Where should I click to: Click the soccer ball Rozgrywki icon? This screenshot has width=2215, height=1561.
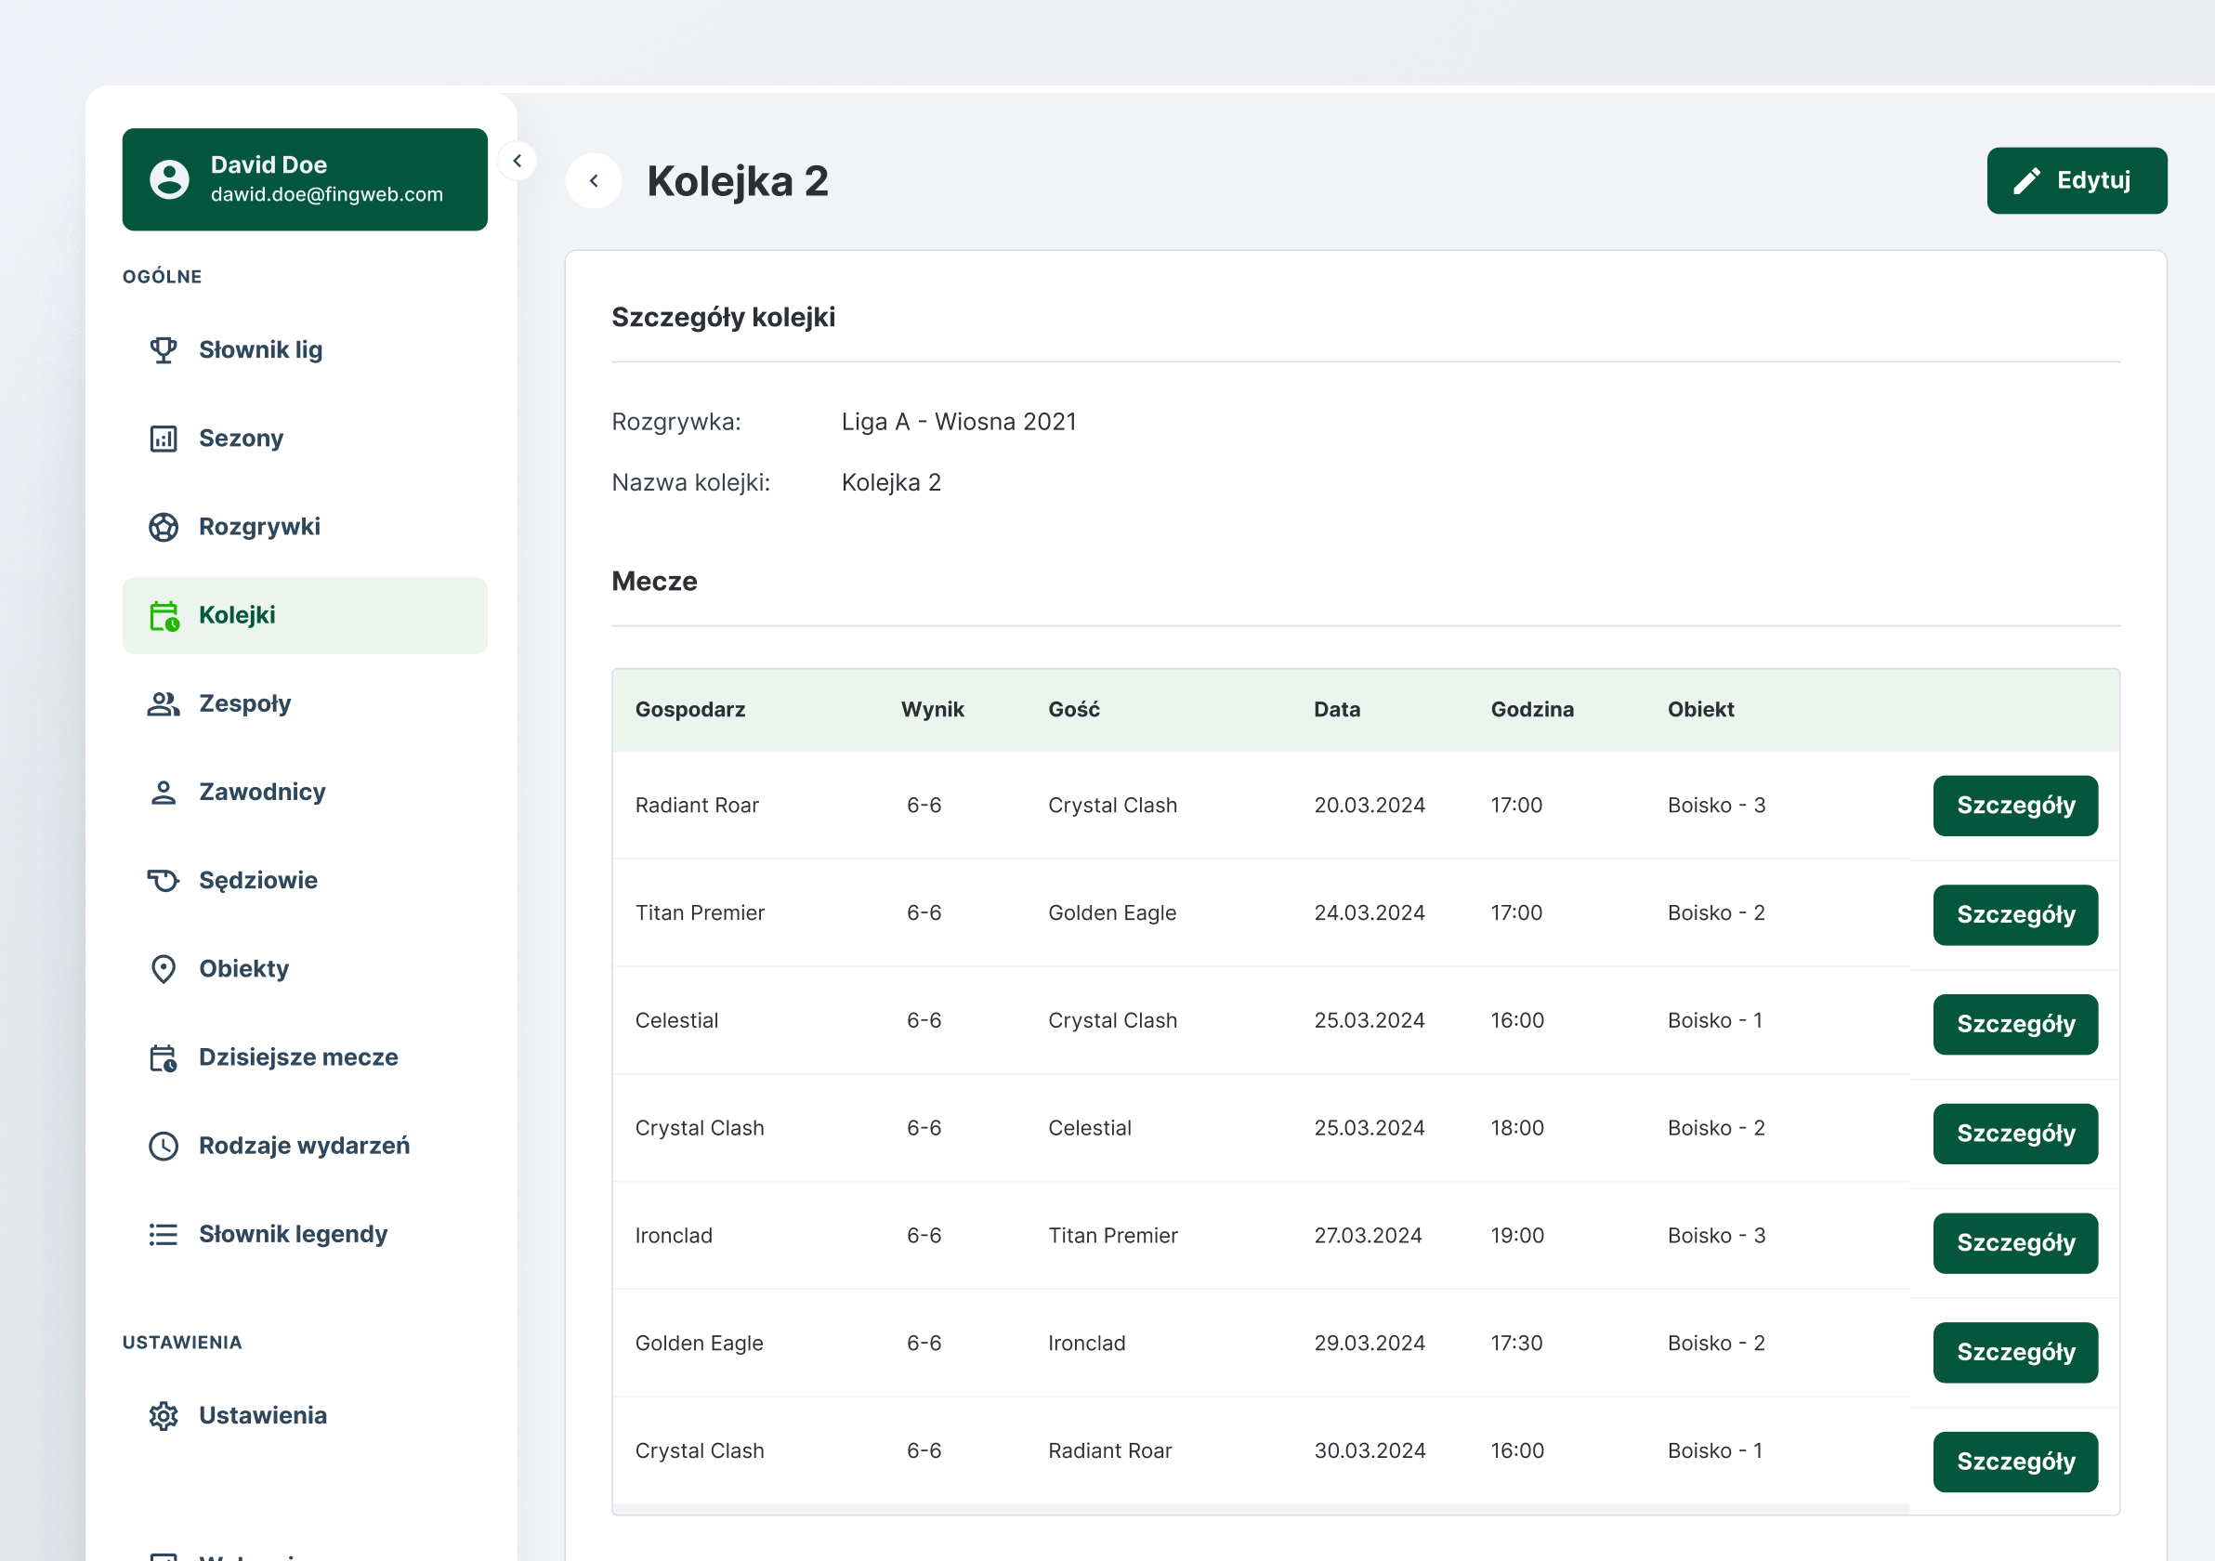[x=163, y=527]
